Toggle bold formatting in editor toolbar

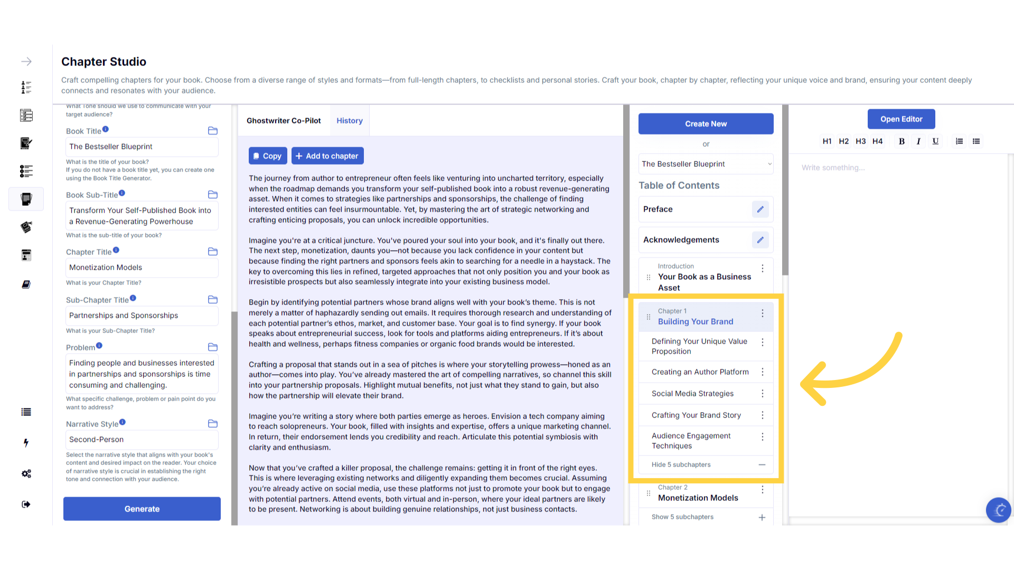click(x=902, y=141)
